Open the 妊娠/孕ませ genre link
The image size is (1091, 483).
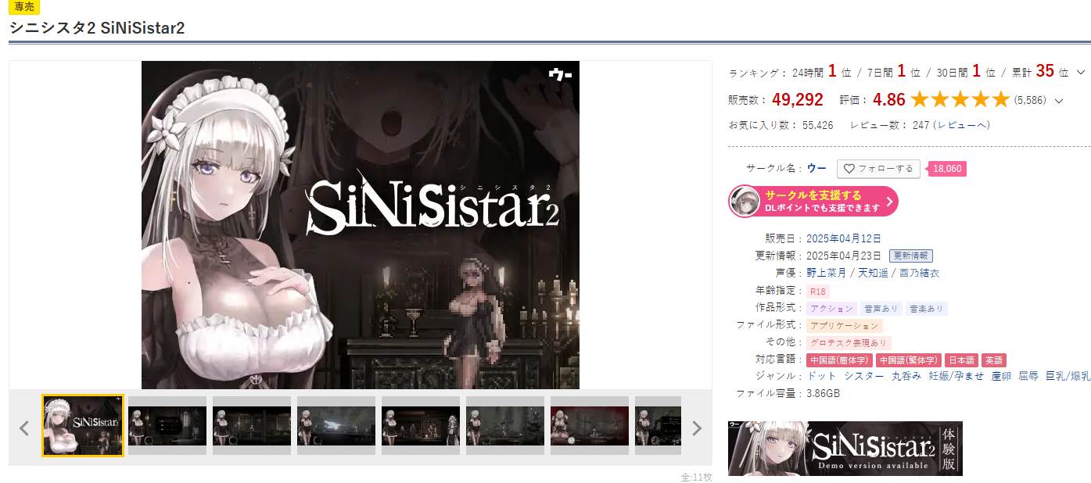click(956, 376)
